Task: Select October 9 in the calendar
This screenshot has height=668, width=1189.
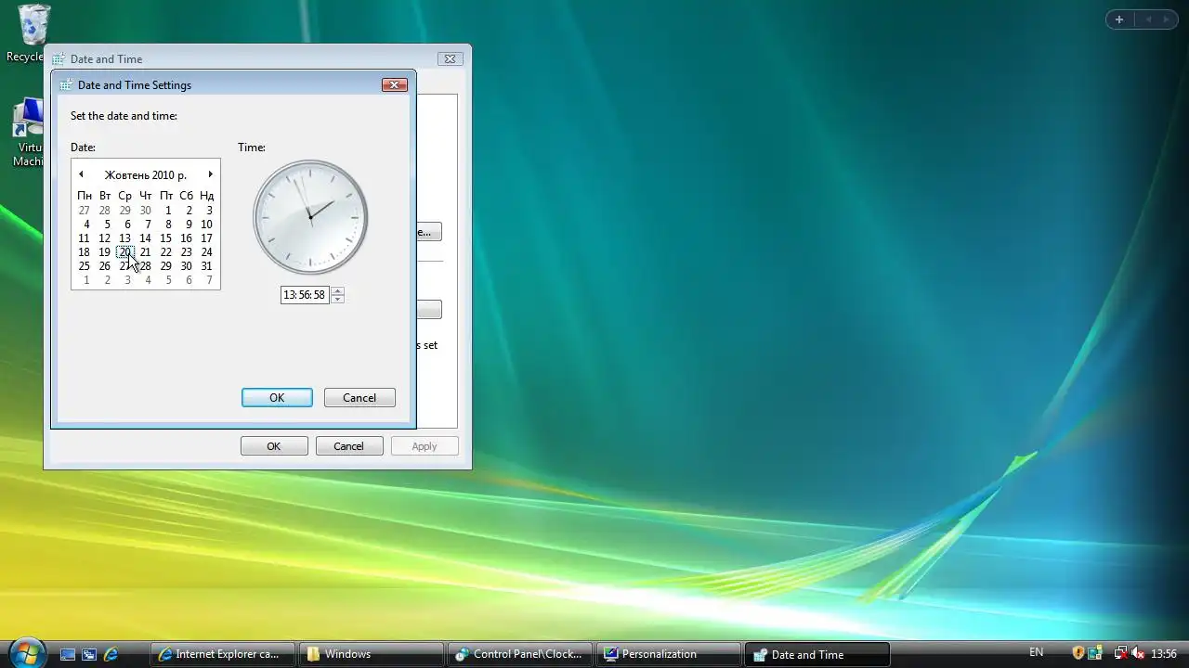Action: click(187, 225)
